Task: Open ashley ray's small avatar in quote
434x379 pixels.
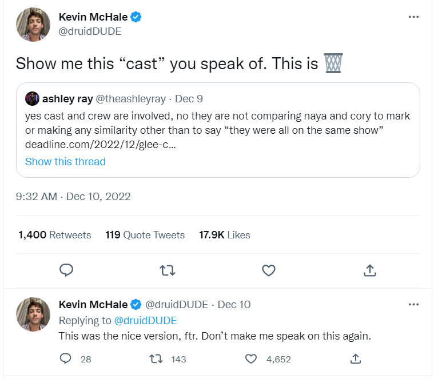Action: (x=32, y=99)
